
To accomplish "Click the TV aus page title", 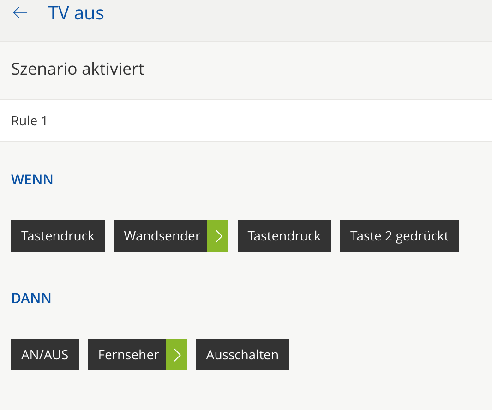I will pos(76,13).
